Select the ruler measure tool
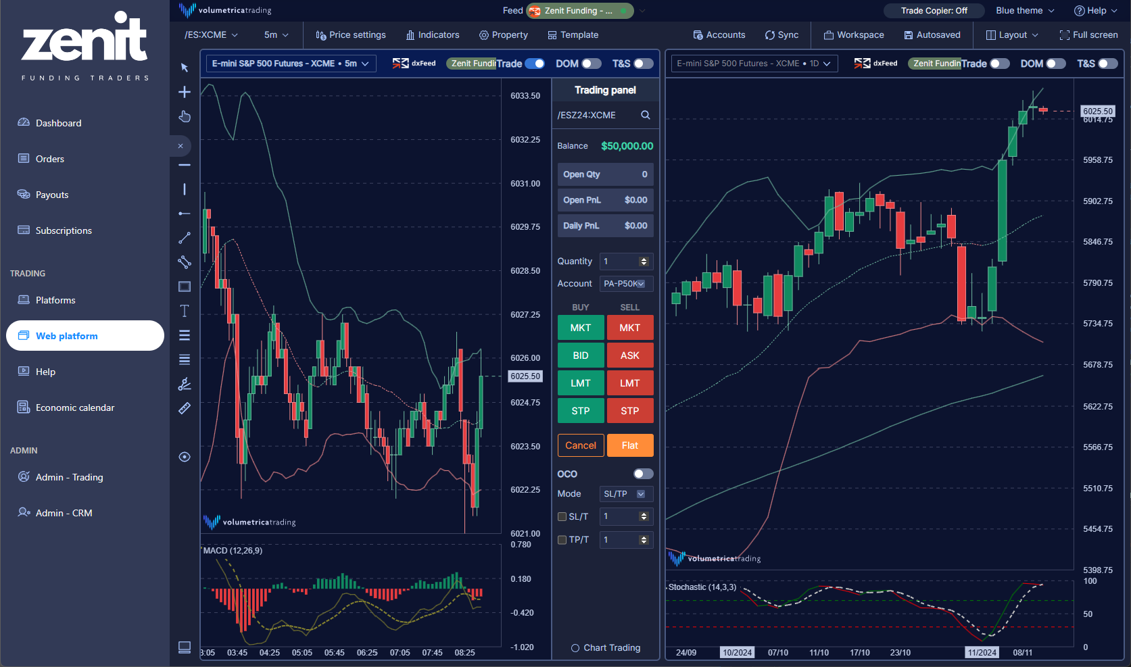Screen dimensions: 1131x667 coord(184,408)
